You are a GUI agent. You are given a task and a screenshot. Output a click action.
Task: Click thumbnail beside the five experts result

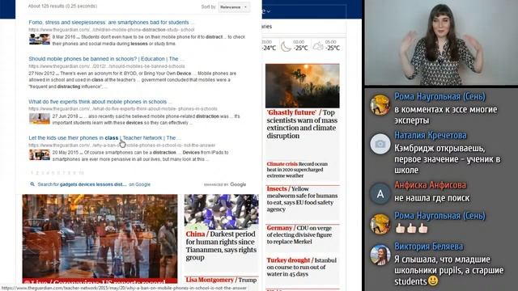pos(40,119)
